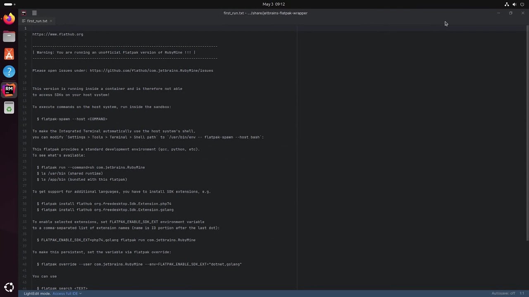Viewport: 529px width, 297px height.
Task: Open Firefox from the dock
Action: tap(9, 19)
